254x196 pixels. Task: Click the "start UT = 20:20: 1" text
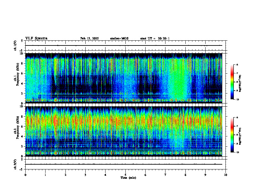pyautogui.click(x=155, y=38)
